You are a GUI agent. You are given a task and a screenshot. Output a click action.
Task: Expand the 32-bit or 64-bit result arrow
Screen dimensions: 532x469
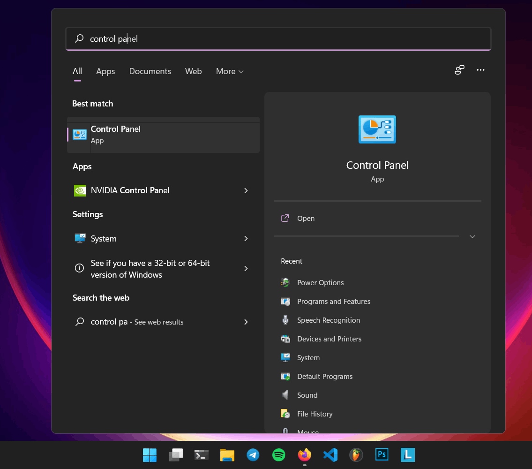(x=246, y=269)
